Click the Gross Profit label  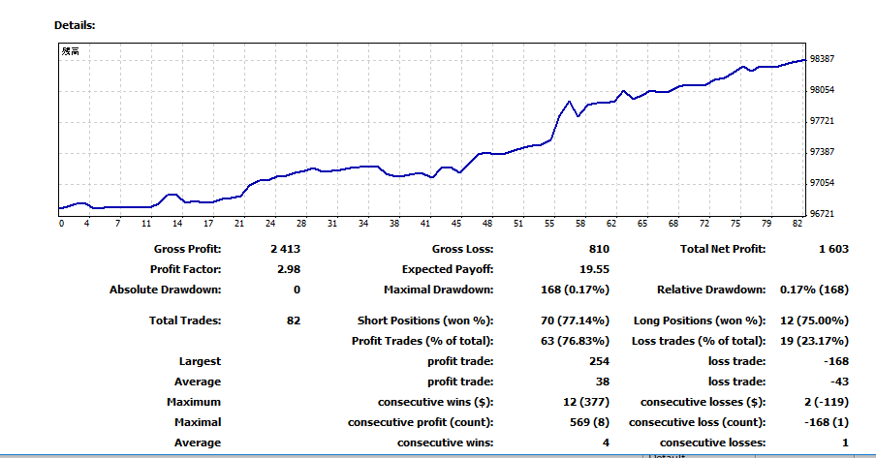coord(187,249)
